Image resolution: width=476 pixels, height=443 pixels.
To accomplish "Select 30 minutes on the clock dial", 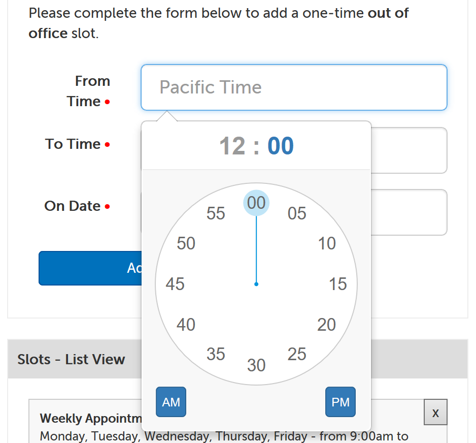I will [256, 365].
